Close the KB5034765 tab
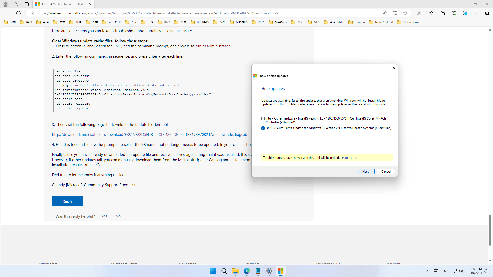 [90, 4]
